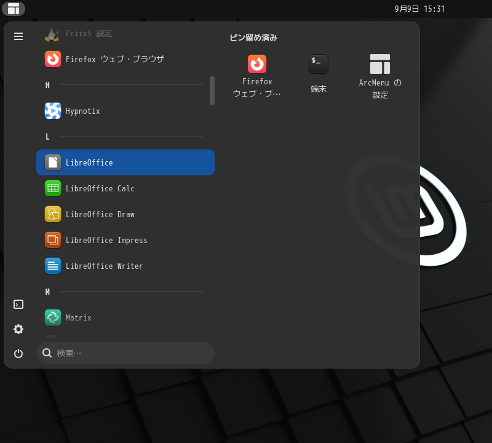Click the magnifier icon in search box
Image resolution: width=492 pixels, height=443 pixels.
click(x=47, y=353)
